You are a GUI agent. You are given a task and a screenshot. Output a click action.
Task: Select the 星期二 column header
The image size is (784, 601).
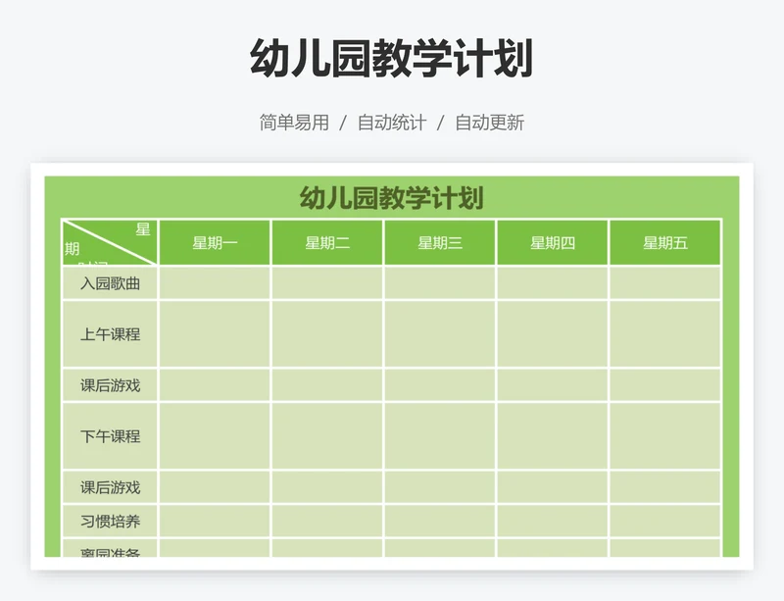(x=327, y=243)
